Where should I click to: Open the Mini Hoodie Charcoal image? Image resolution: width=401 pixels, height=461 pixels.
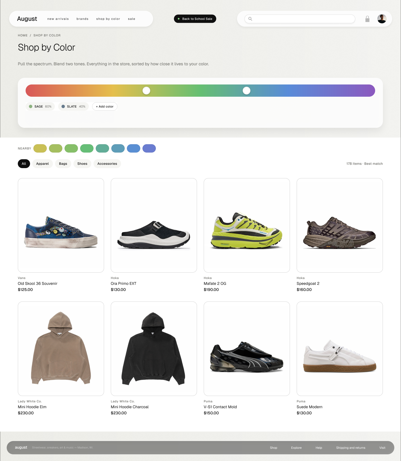tap(154, 349)
